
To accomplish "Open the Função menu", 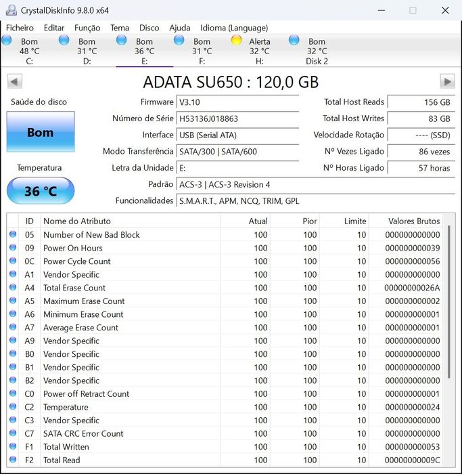I will tap(87, 28).
